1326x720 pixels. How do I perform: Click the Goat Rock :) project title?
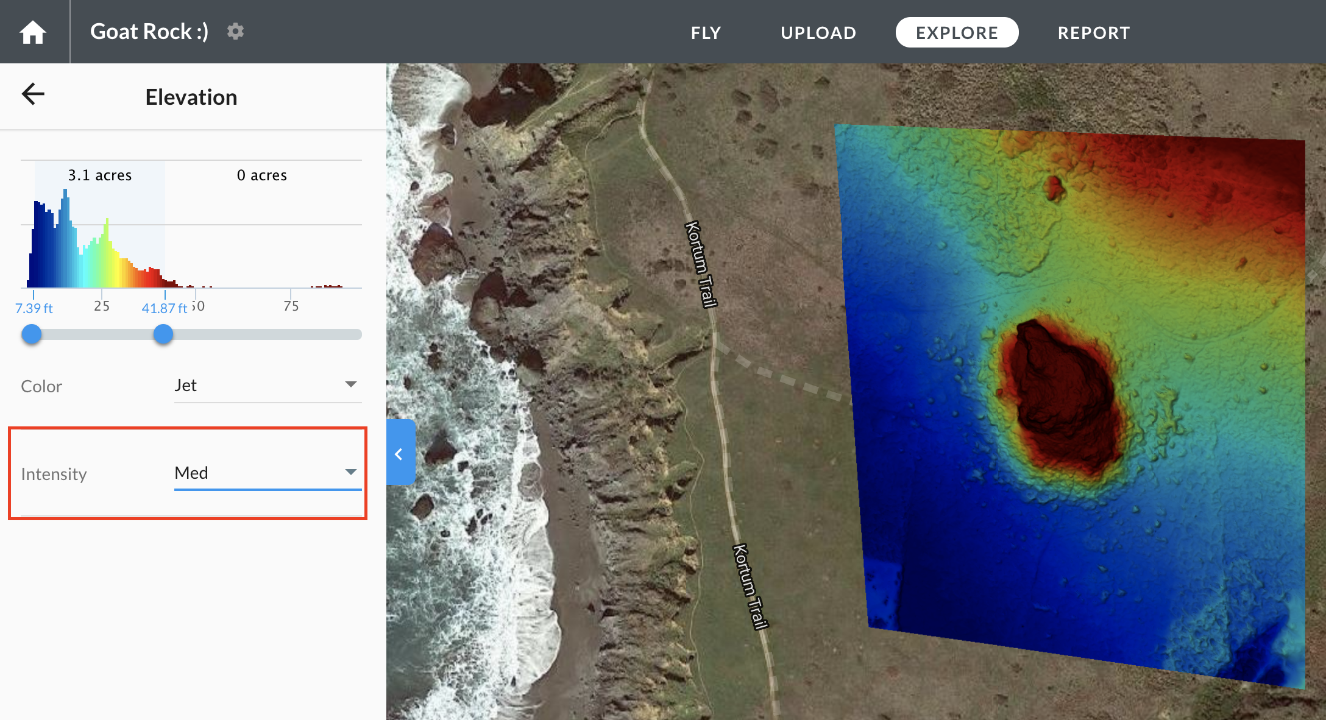[149, 31]
